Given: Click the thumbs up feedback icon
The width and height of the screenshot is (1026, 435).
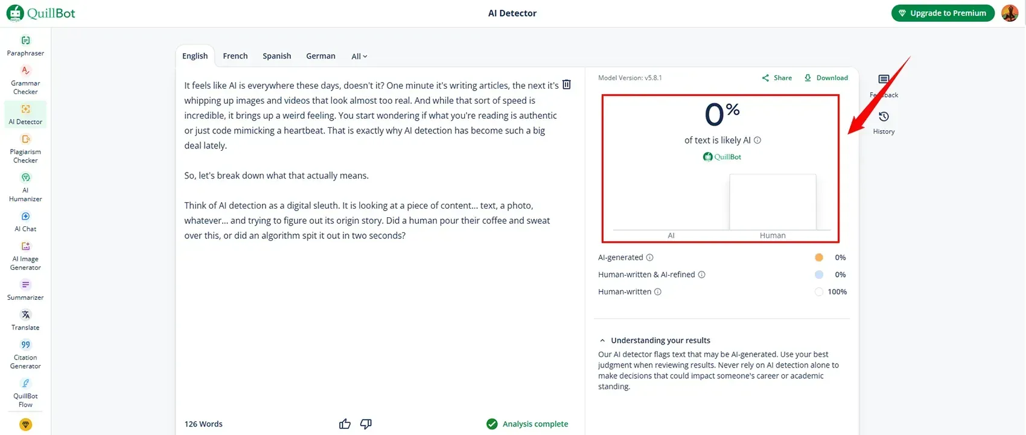Looking at the screenshot, I should pyautogui.click(x=345, y=424).
